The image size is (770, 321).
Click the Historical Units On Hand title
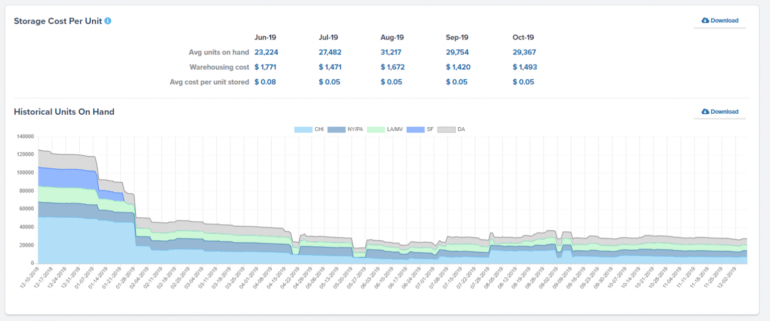(64, 112)
